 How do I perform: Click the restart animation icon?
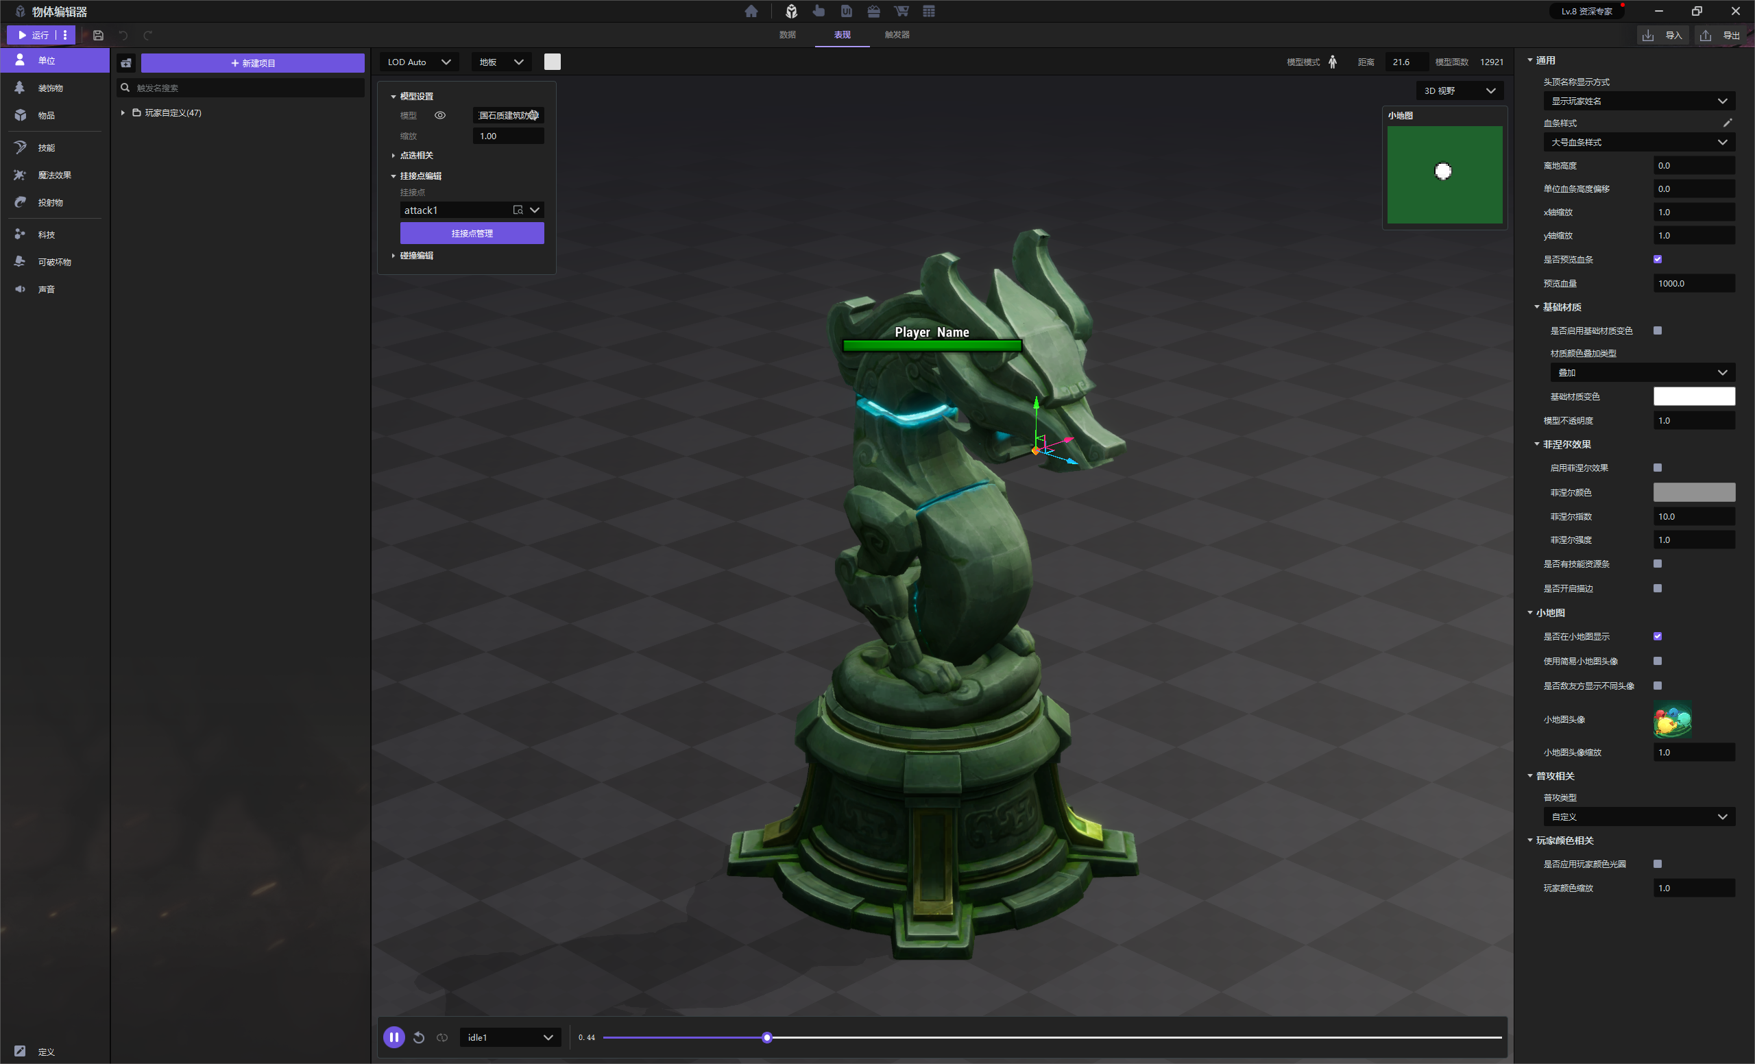(419, 1038)
